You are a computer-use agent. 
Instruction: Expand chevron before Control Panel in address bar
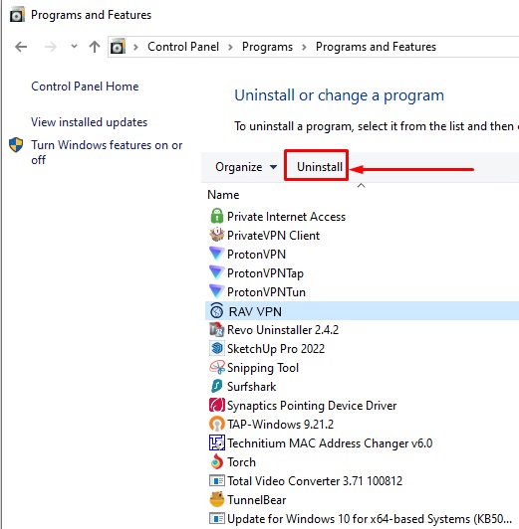[x=135, y=47]
